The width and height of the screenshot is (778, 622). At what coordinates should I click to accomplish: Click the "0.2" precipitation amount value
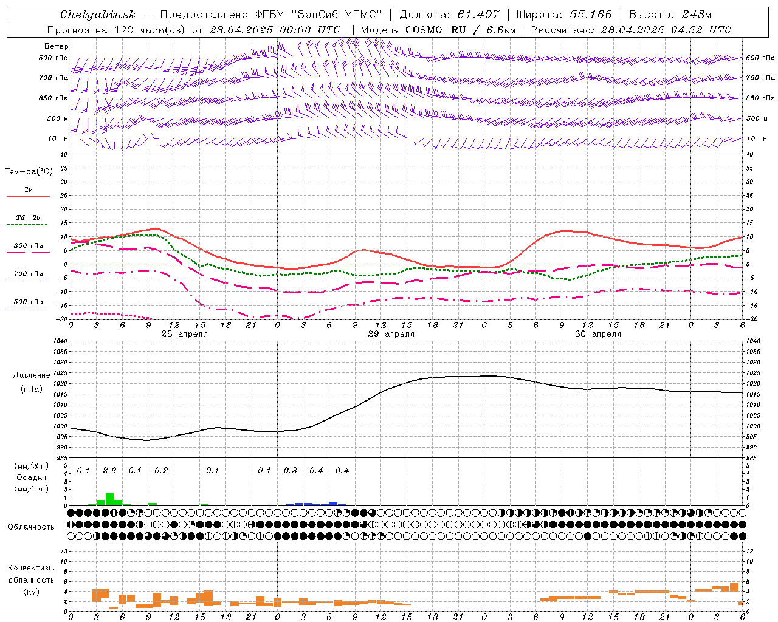coord(161,471)
